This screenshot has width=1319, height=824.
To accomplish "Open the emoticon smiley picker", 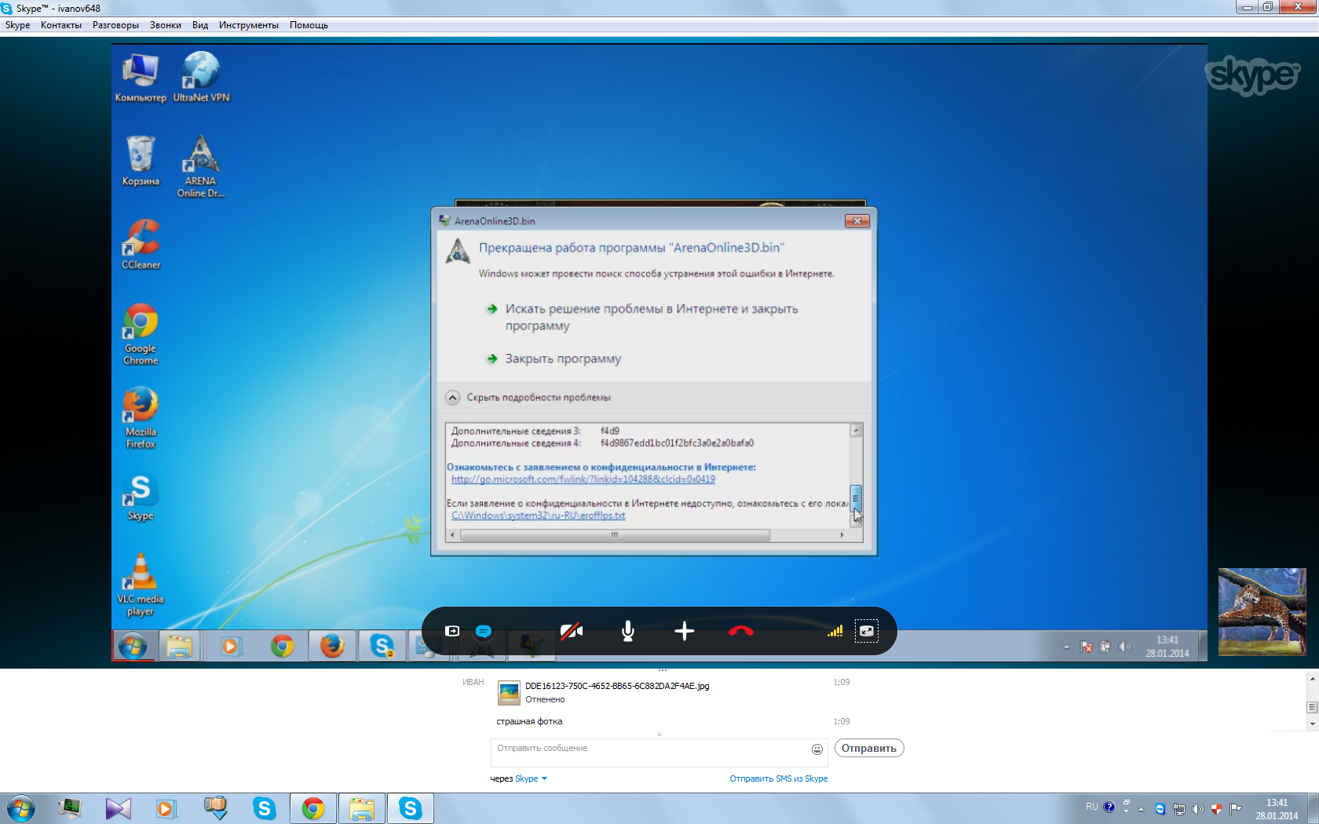I will point(817,749).
